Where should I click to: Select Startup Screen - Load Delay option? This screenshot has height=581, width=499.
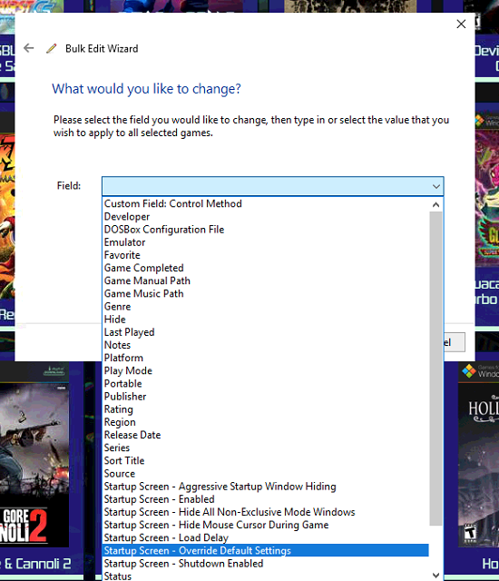pyautogui.click(x=266, y=537)
